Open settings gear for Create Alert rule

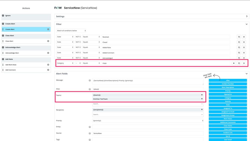[x=48, y=29]
